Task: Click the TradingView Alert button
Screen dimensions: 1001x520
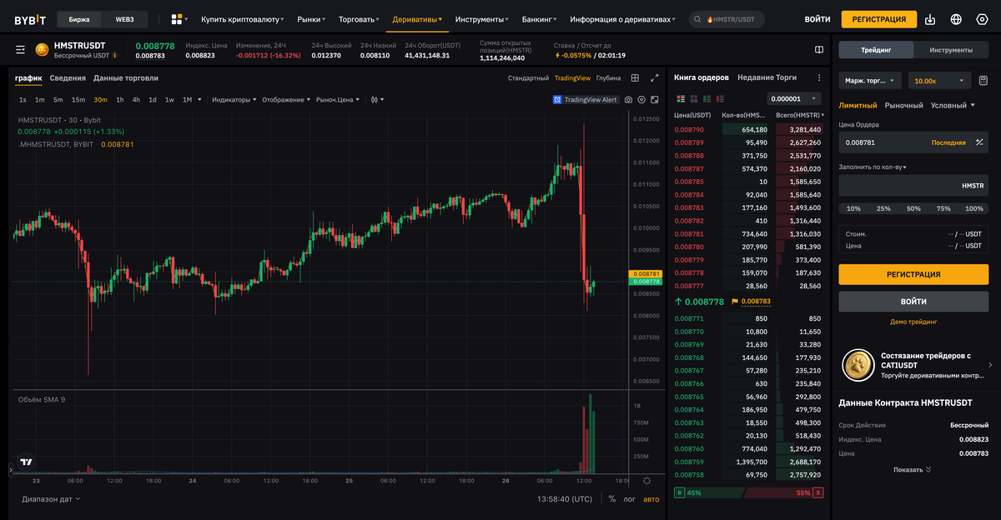Action: [586, 99]
